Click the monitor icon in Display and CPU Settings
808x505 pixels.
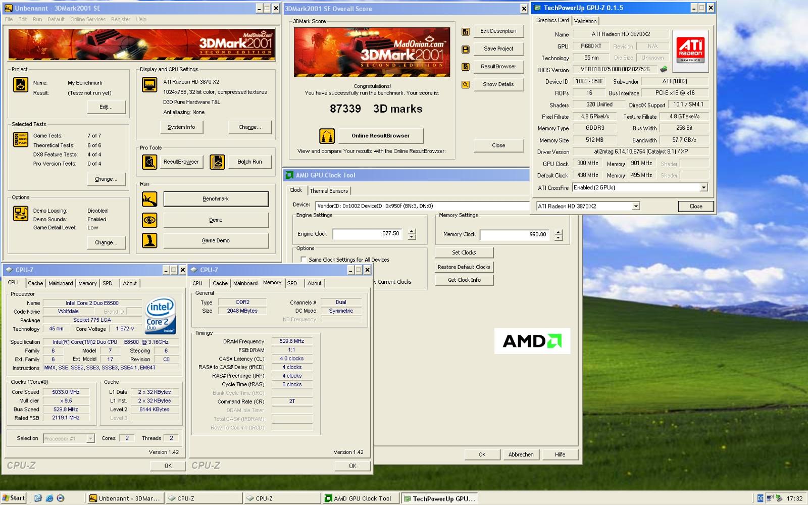(x=149, y=84)
